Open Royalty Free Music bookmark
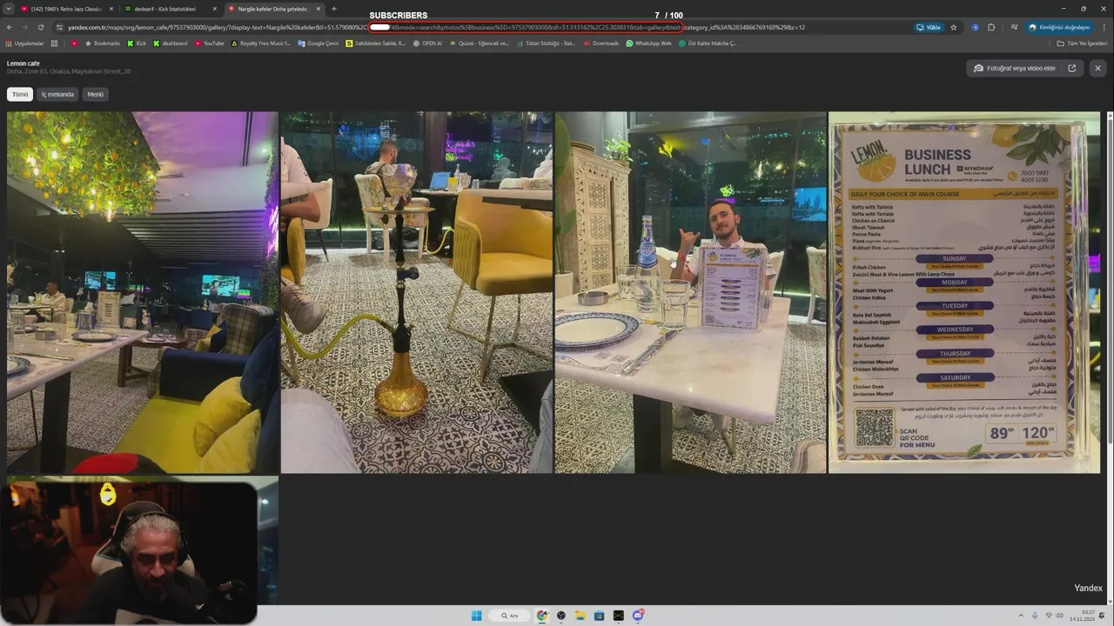1114x626 pixels. (260, 43)
